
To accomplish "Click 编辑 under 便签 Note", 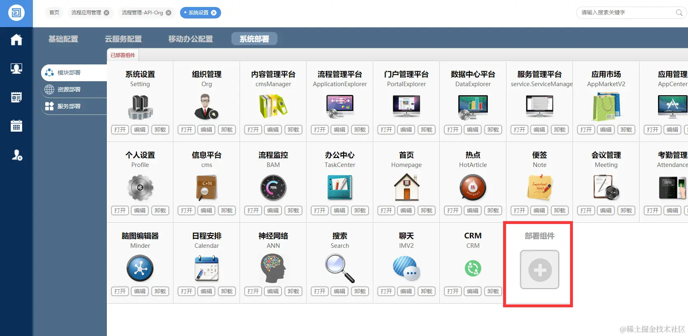I will pos(539,210).
